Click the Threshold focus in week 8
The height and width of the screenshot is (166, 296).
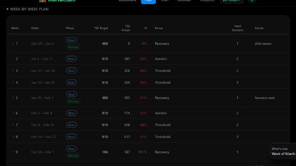pyautogui.click(x=163, y=136)
